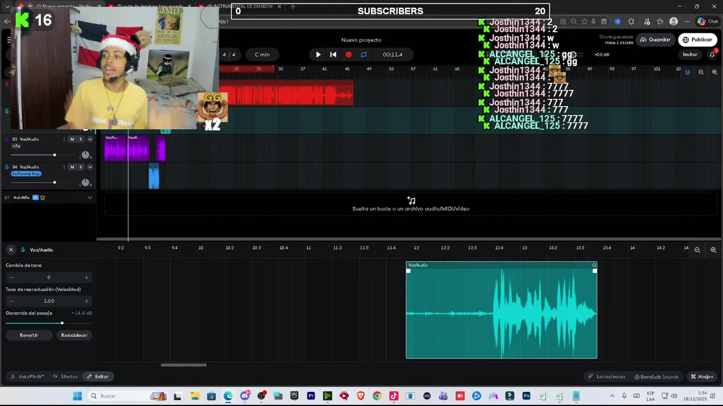
Task: Expand track 04 Voz/Audio options chevron
Action: coord(90,167)
